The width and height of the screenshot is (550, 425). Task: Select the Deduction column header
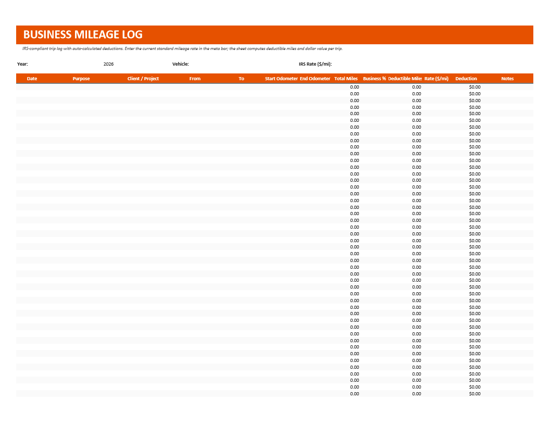(466, 79)
